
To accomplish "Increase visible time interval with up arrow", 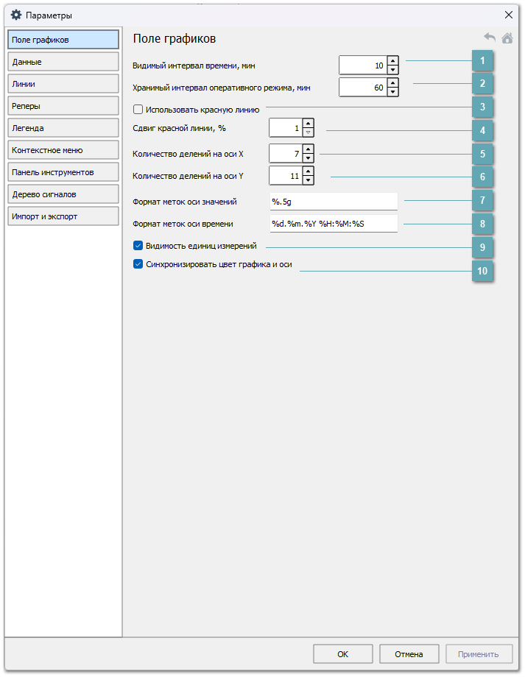I will click(392, 61).
